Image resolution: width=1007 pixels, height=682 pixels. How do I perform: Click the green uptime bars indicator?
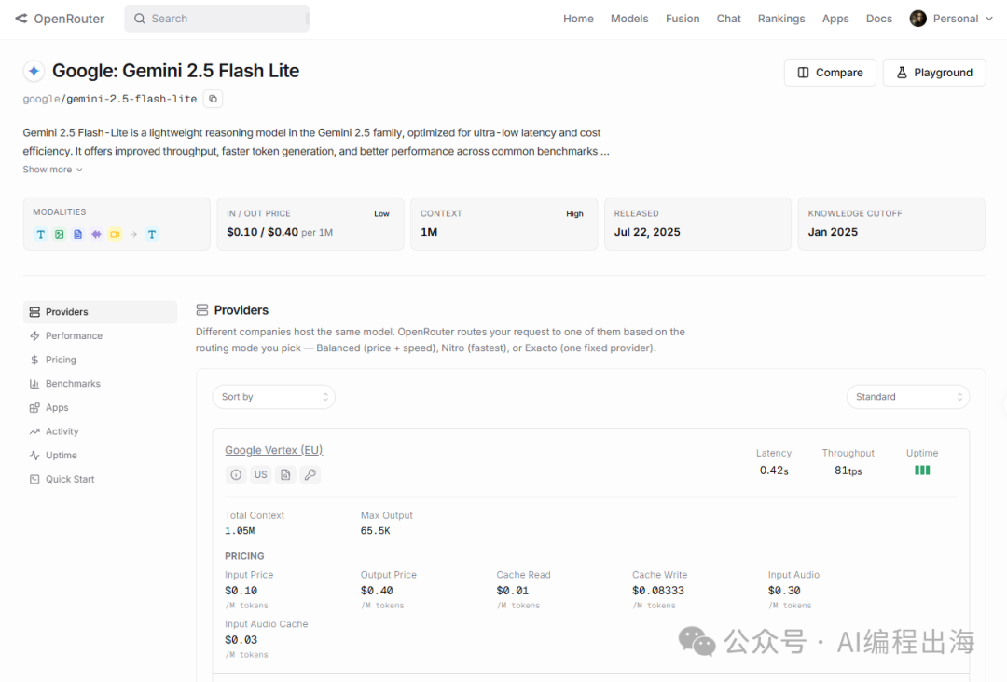[x=922, y=471]
